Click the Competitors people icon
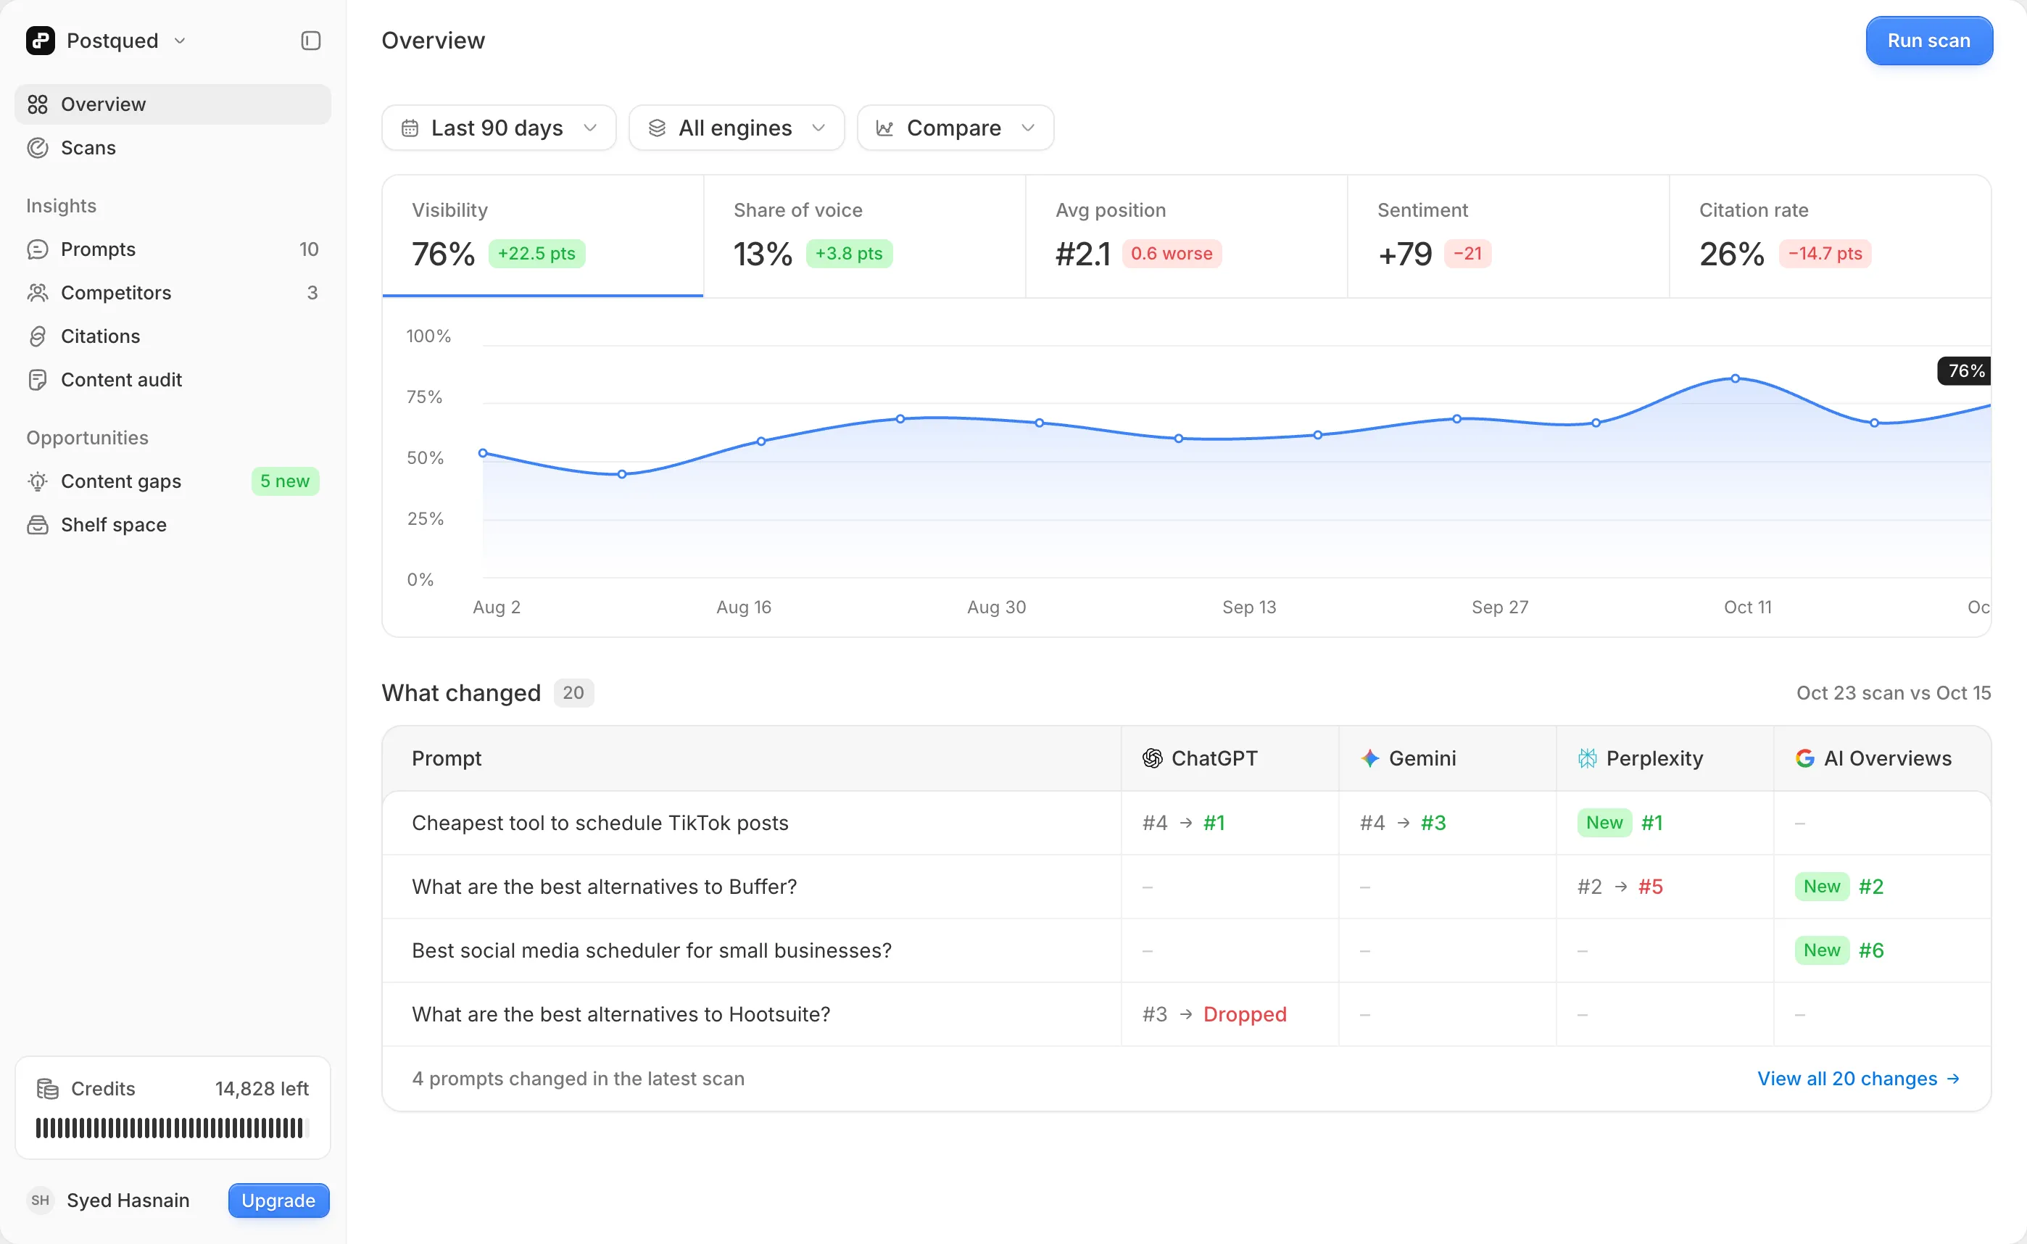The height and width of the screenshot is (1244, 2027). click(x=38, y=293)
